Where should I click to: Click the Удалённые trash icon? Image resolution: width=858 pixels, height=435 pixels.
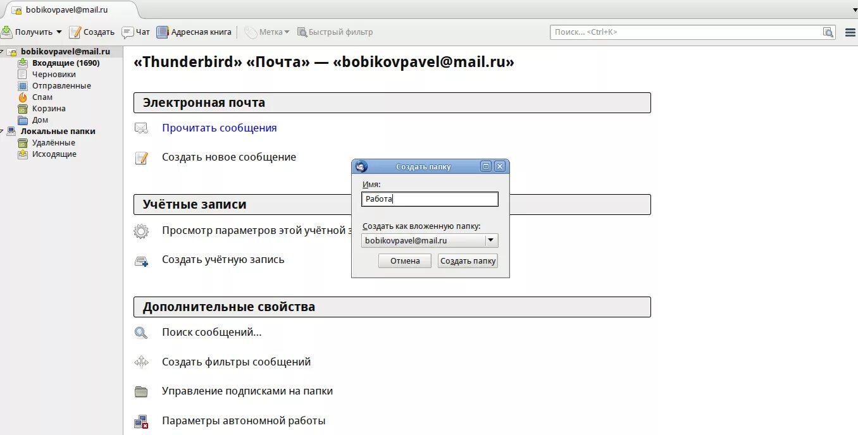click(23, 143)
